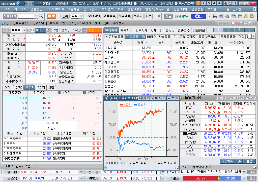Viewport: 258px width, 182px height.
Task: Click the purple memo note icon beside D button
Action: click(48, 30)
